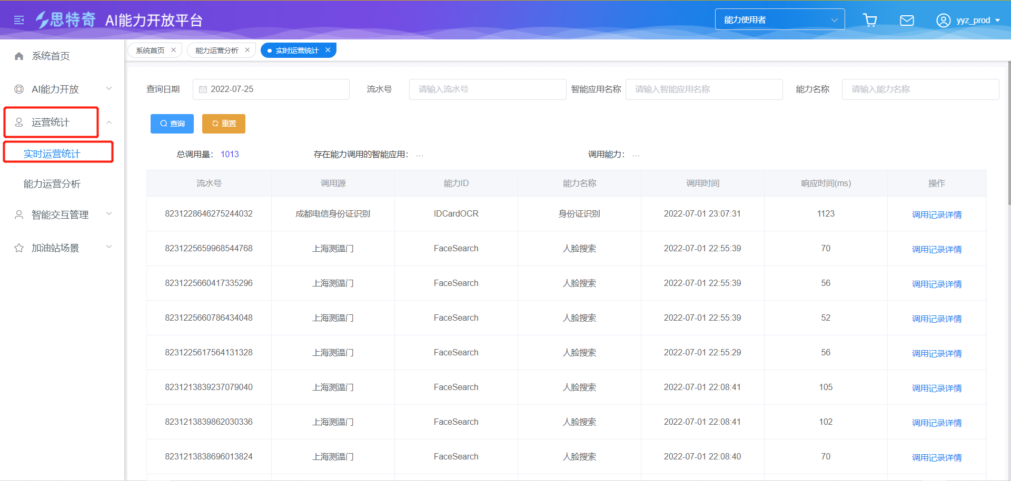This screenshot has width=1011, height=481.
Task: Click the 思特奇 logo
Action: (x=66, y=20)
